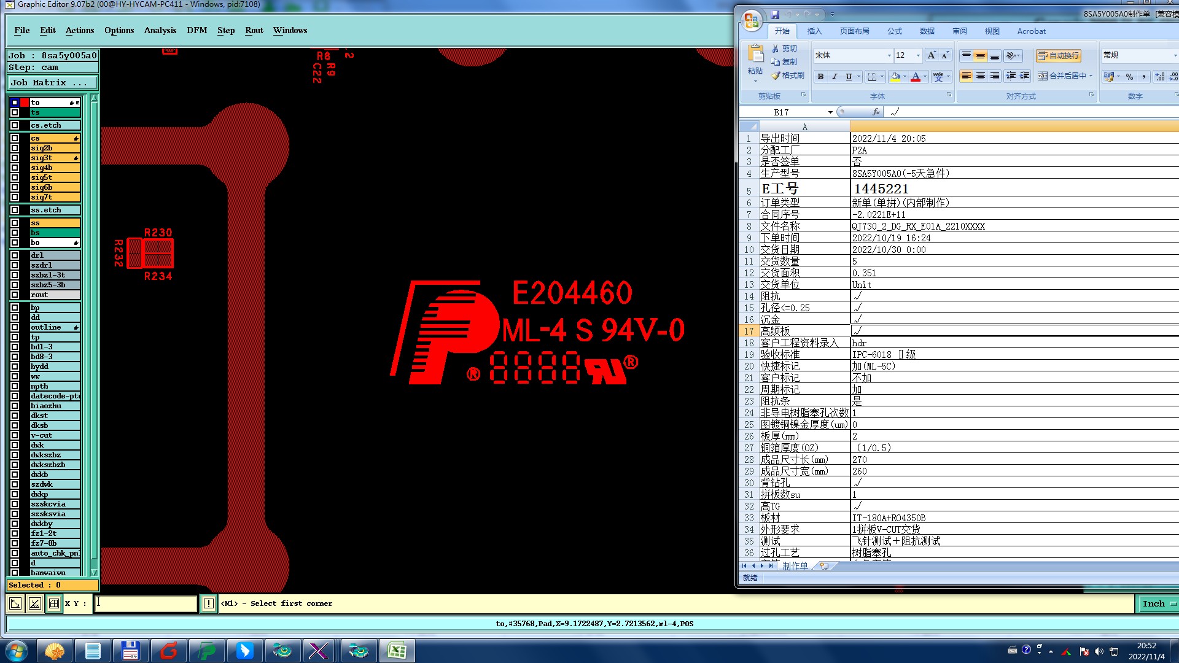
Task: Click the Bold formatting icon in Excel
Action: [x=820, y=77]
